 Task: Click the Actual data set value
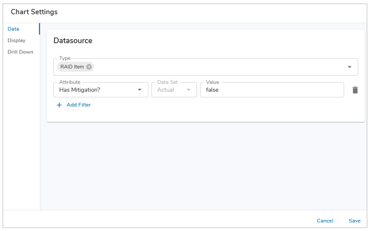165,90
